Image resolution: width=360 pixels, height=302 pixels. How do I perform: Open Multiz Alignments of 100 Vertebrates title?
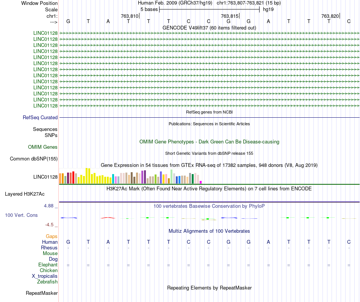[209, 231]
